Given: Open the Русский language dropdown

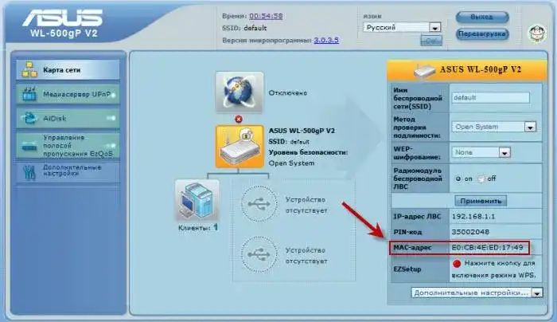Looking at the screenshot, I should tap(402, 27).
